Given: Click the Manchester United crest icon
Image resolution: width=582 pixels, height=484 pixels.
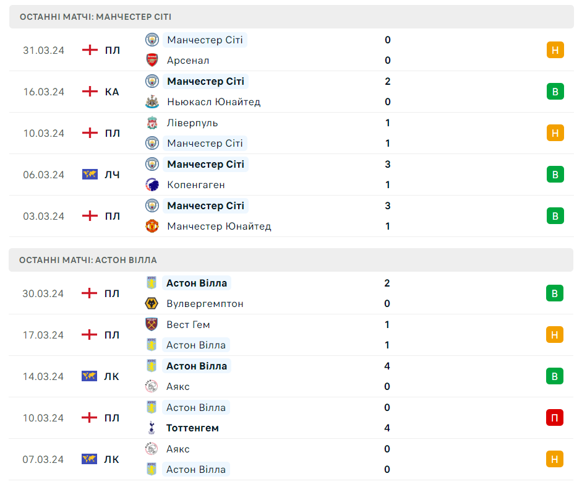Looking at the screenshot, I should tap(152, 226).
